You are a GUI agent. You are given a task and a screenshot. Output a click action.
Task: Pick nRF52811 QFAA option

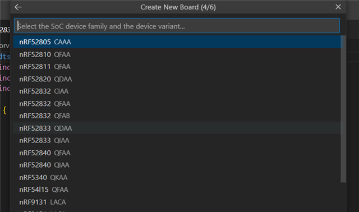178,67
